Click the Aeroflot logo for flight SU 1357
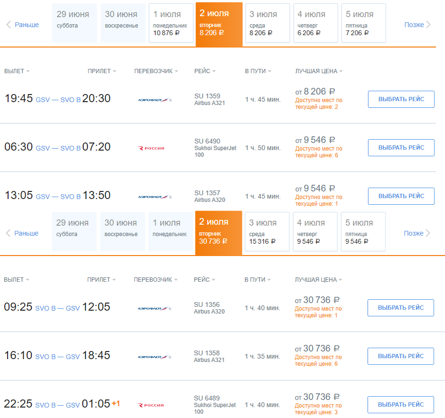Viewport: 445px width, 418px height. 155,197
